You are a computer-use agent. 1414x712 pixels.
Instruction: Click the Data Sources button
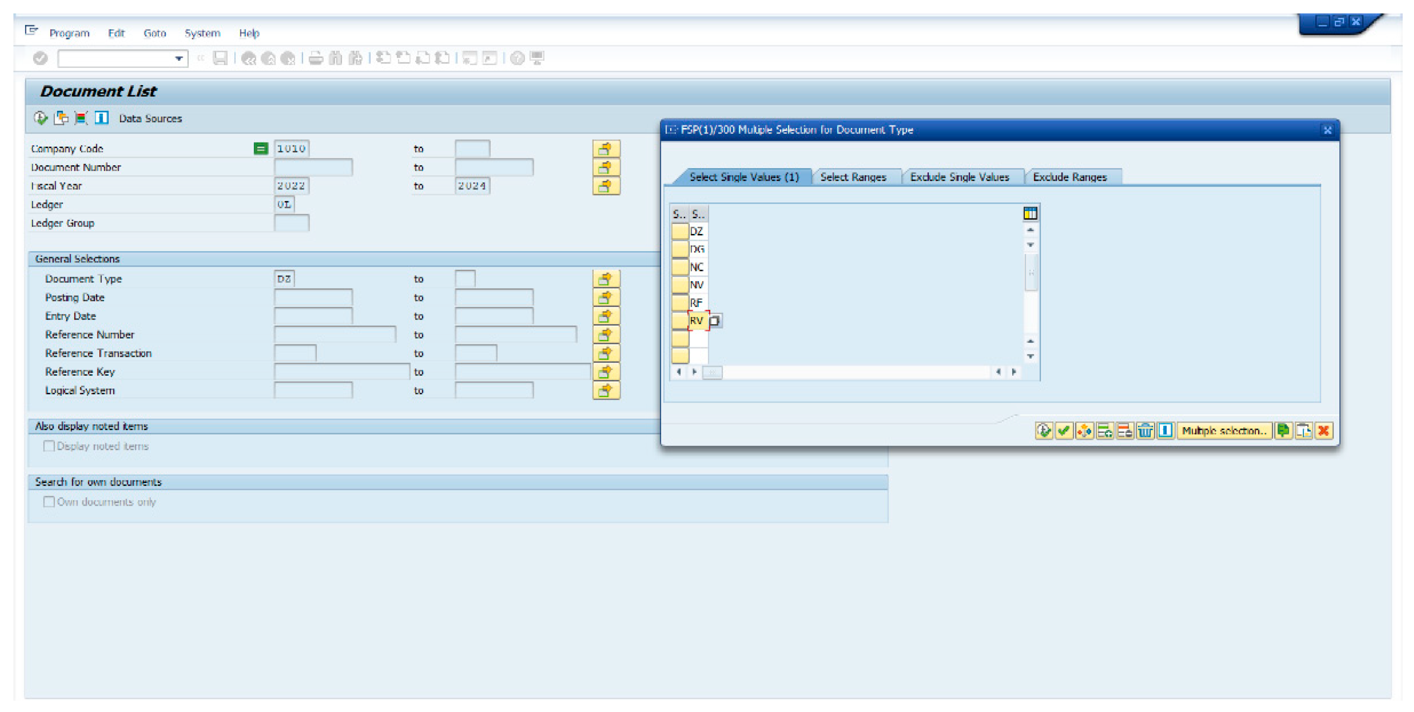[150, 118]
